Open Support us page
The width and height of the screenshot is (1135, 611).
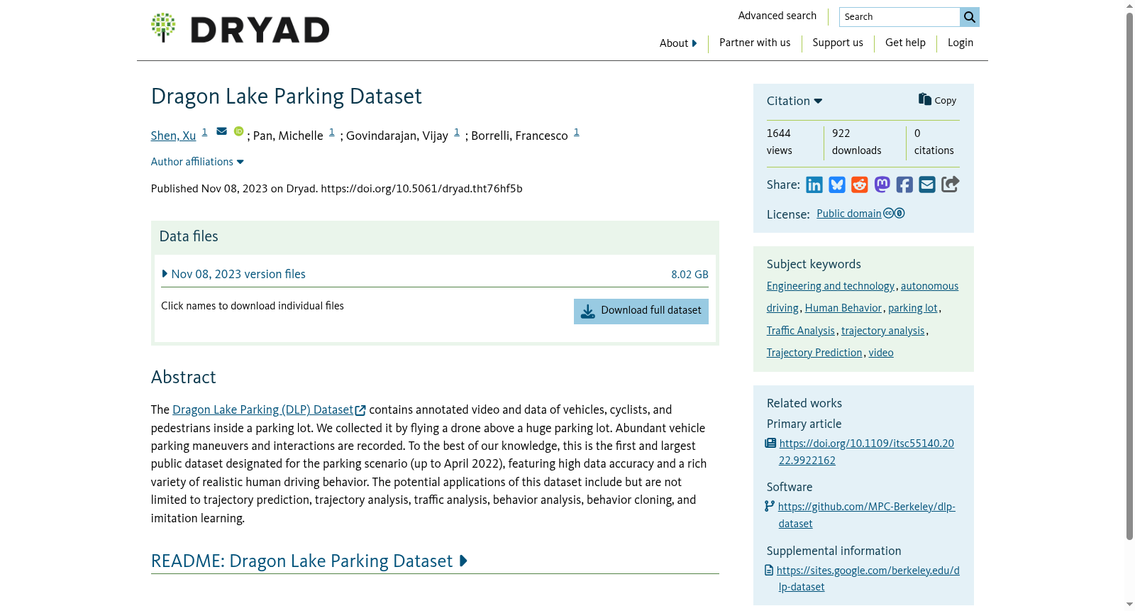(838, 43)
